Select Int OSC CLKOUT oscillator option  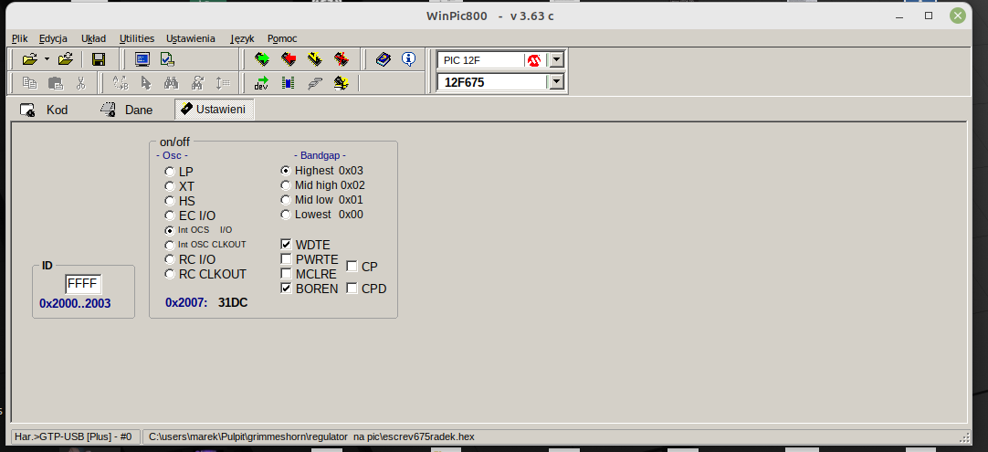pos(170,245)
